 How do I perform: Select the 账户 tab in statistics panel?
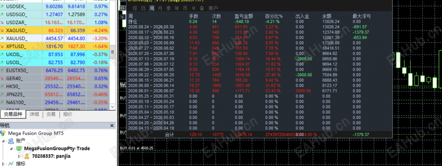(x=213, y=8)
